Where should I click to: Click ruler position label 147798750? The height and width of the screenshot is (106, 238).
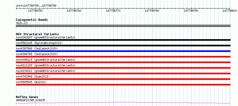tap(36, 11)
